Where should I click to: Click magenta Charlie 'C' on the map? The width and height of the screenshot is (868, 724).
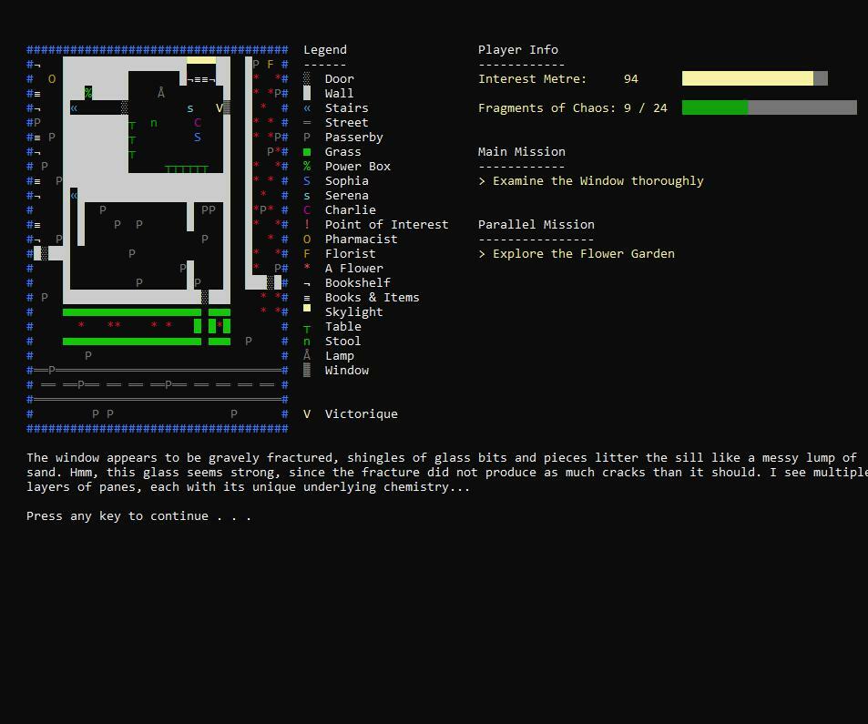click(x=198, y=123)
